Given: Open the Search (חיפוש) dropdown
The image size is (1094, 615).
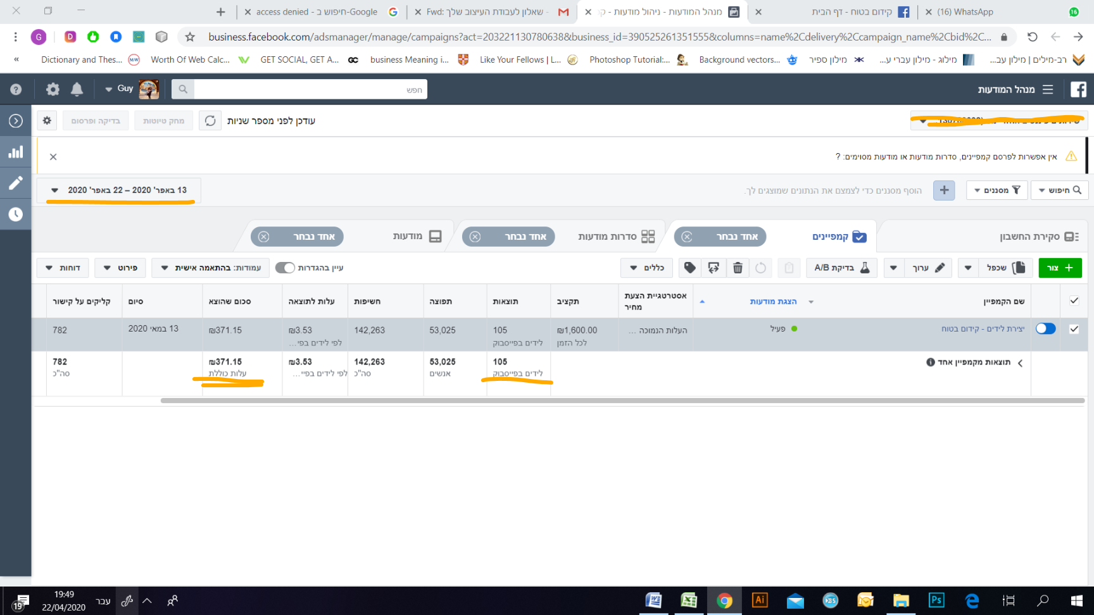Looking at the screenshot, I should [1060, 190].
